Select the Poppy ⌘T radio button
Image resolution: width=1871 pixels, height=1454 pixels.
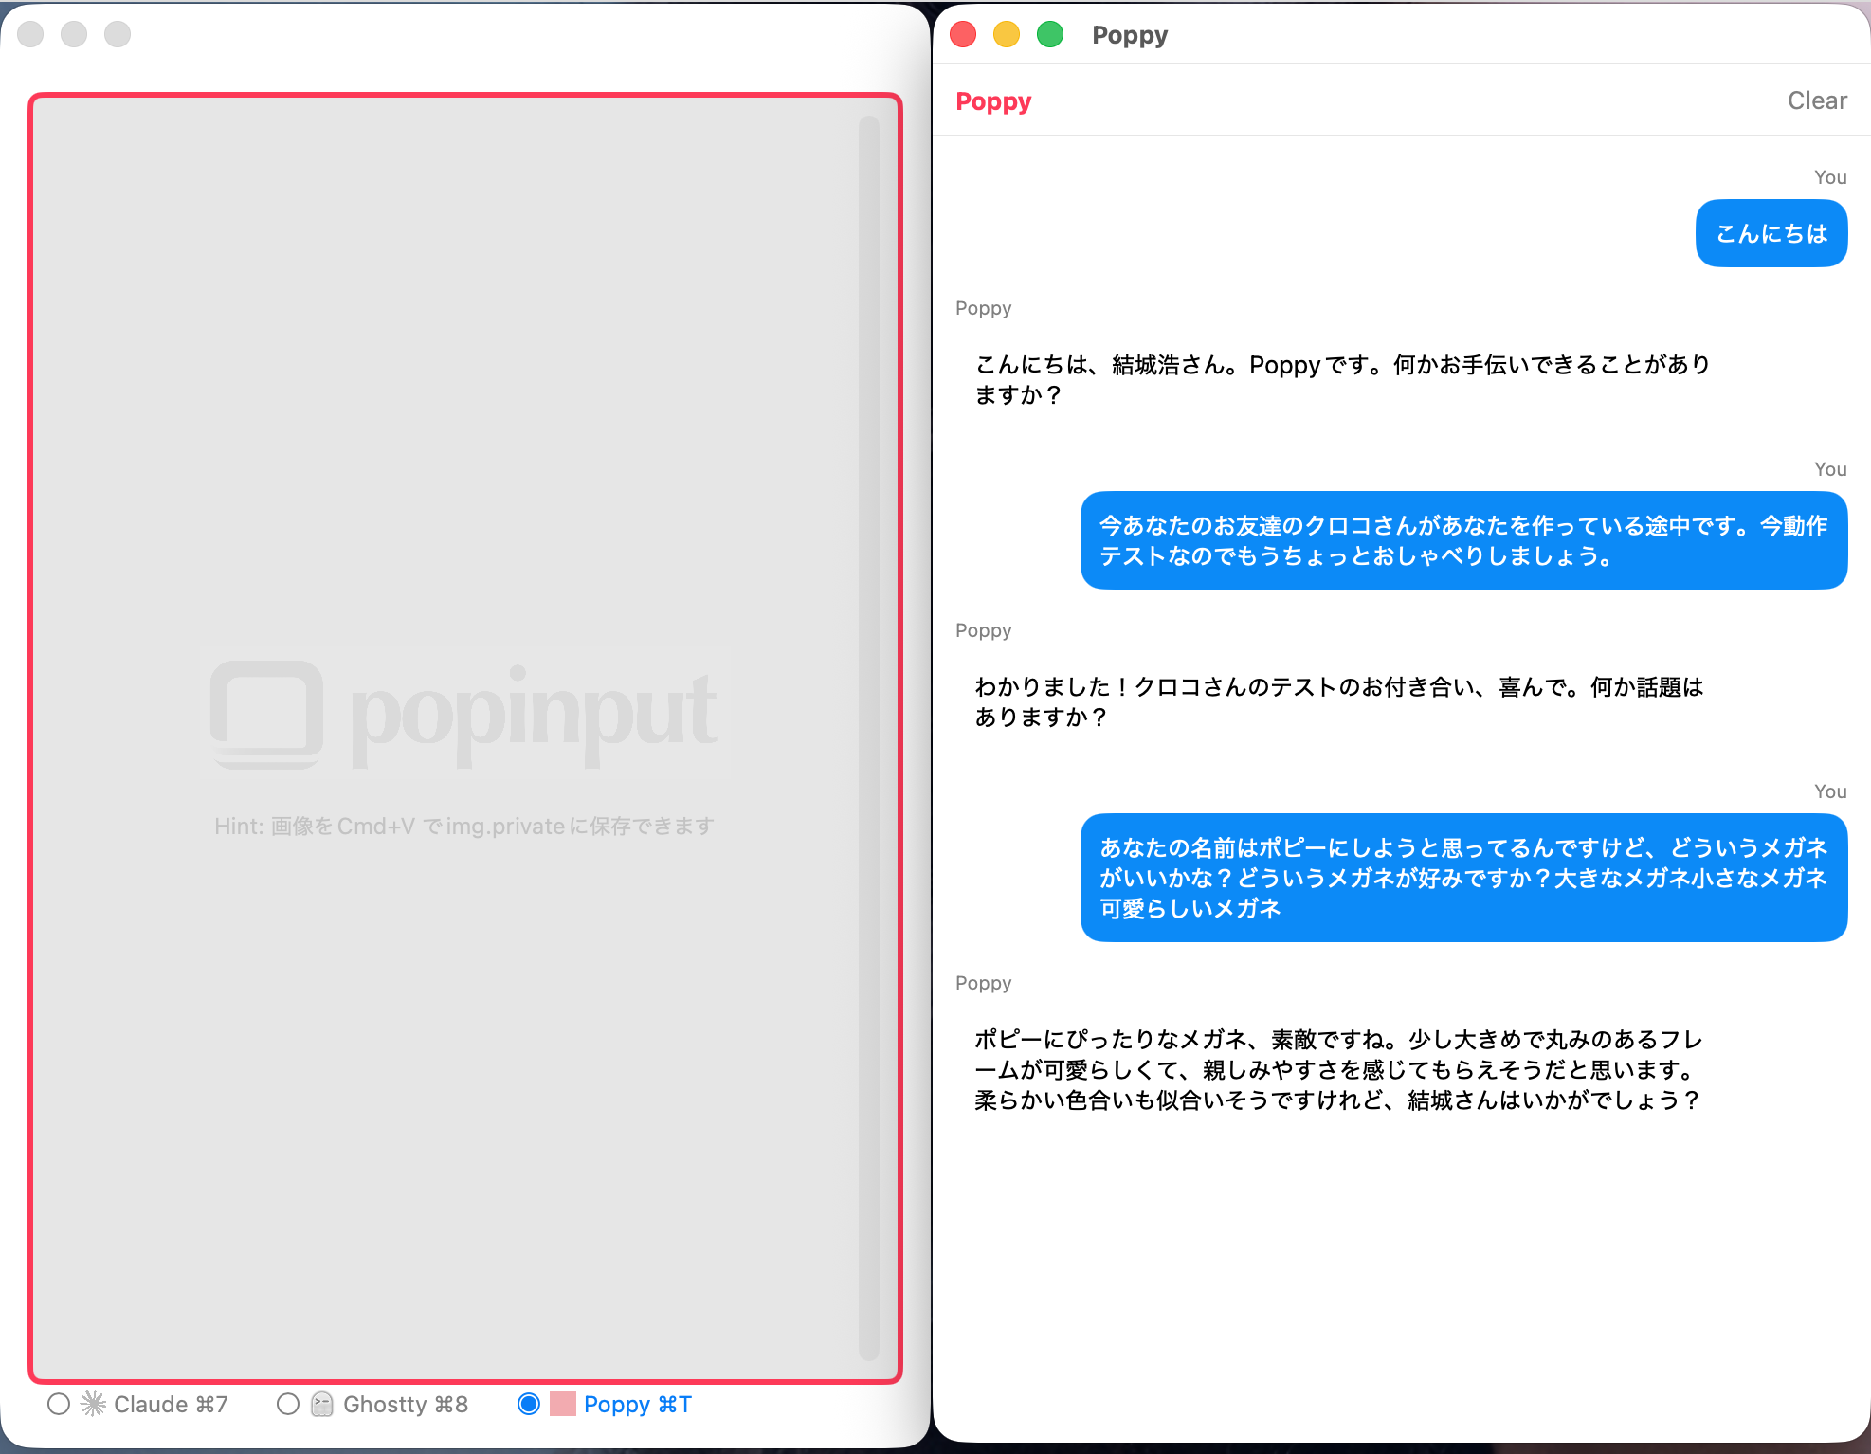(529, 1404)
